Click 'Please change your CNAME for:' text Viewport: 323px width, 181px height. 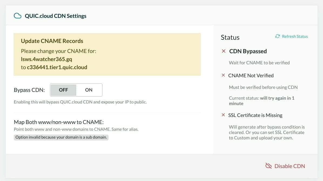point(59,51)
